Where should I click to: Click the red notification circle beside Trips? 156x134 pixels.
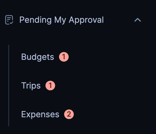tap(50, 86)
